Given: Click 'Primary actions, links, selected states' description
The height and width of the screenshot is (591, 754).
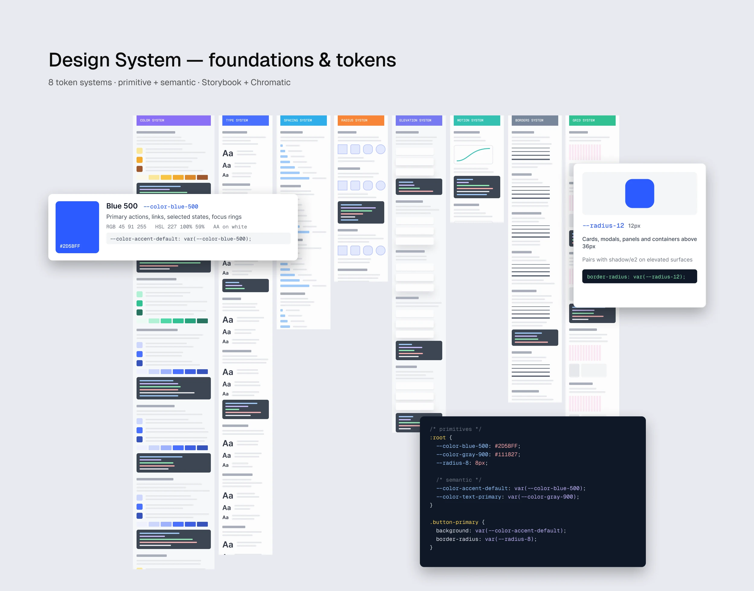Looking at the screenshot, I should (174, 217).
